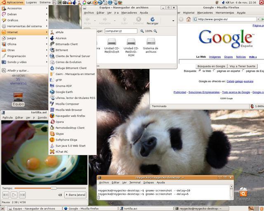Image resolution: width=264 pixels, height=211 pixels.
Task: Launch Skype from the Internet menu
Action: [60, 134]
